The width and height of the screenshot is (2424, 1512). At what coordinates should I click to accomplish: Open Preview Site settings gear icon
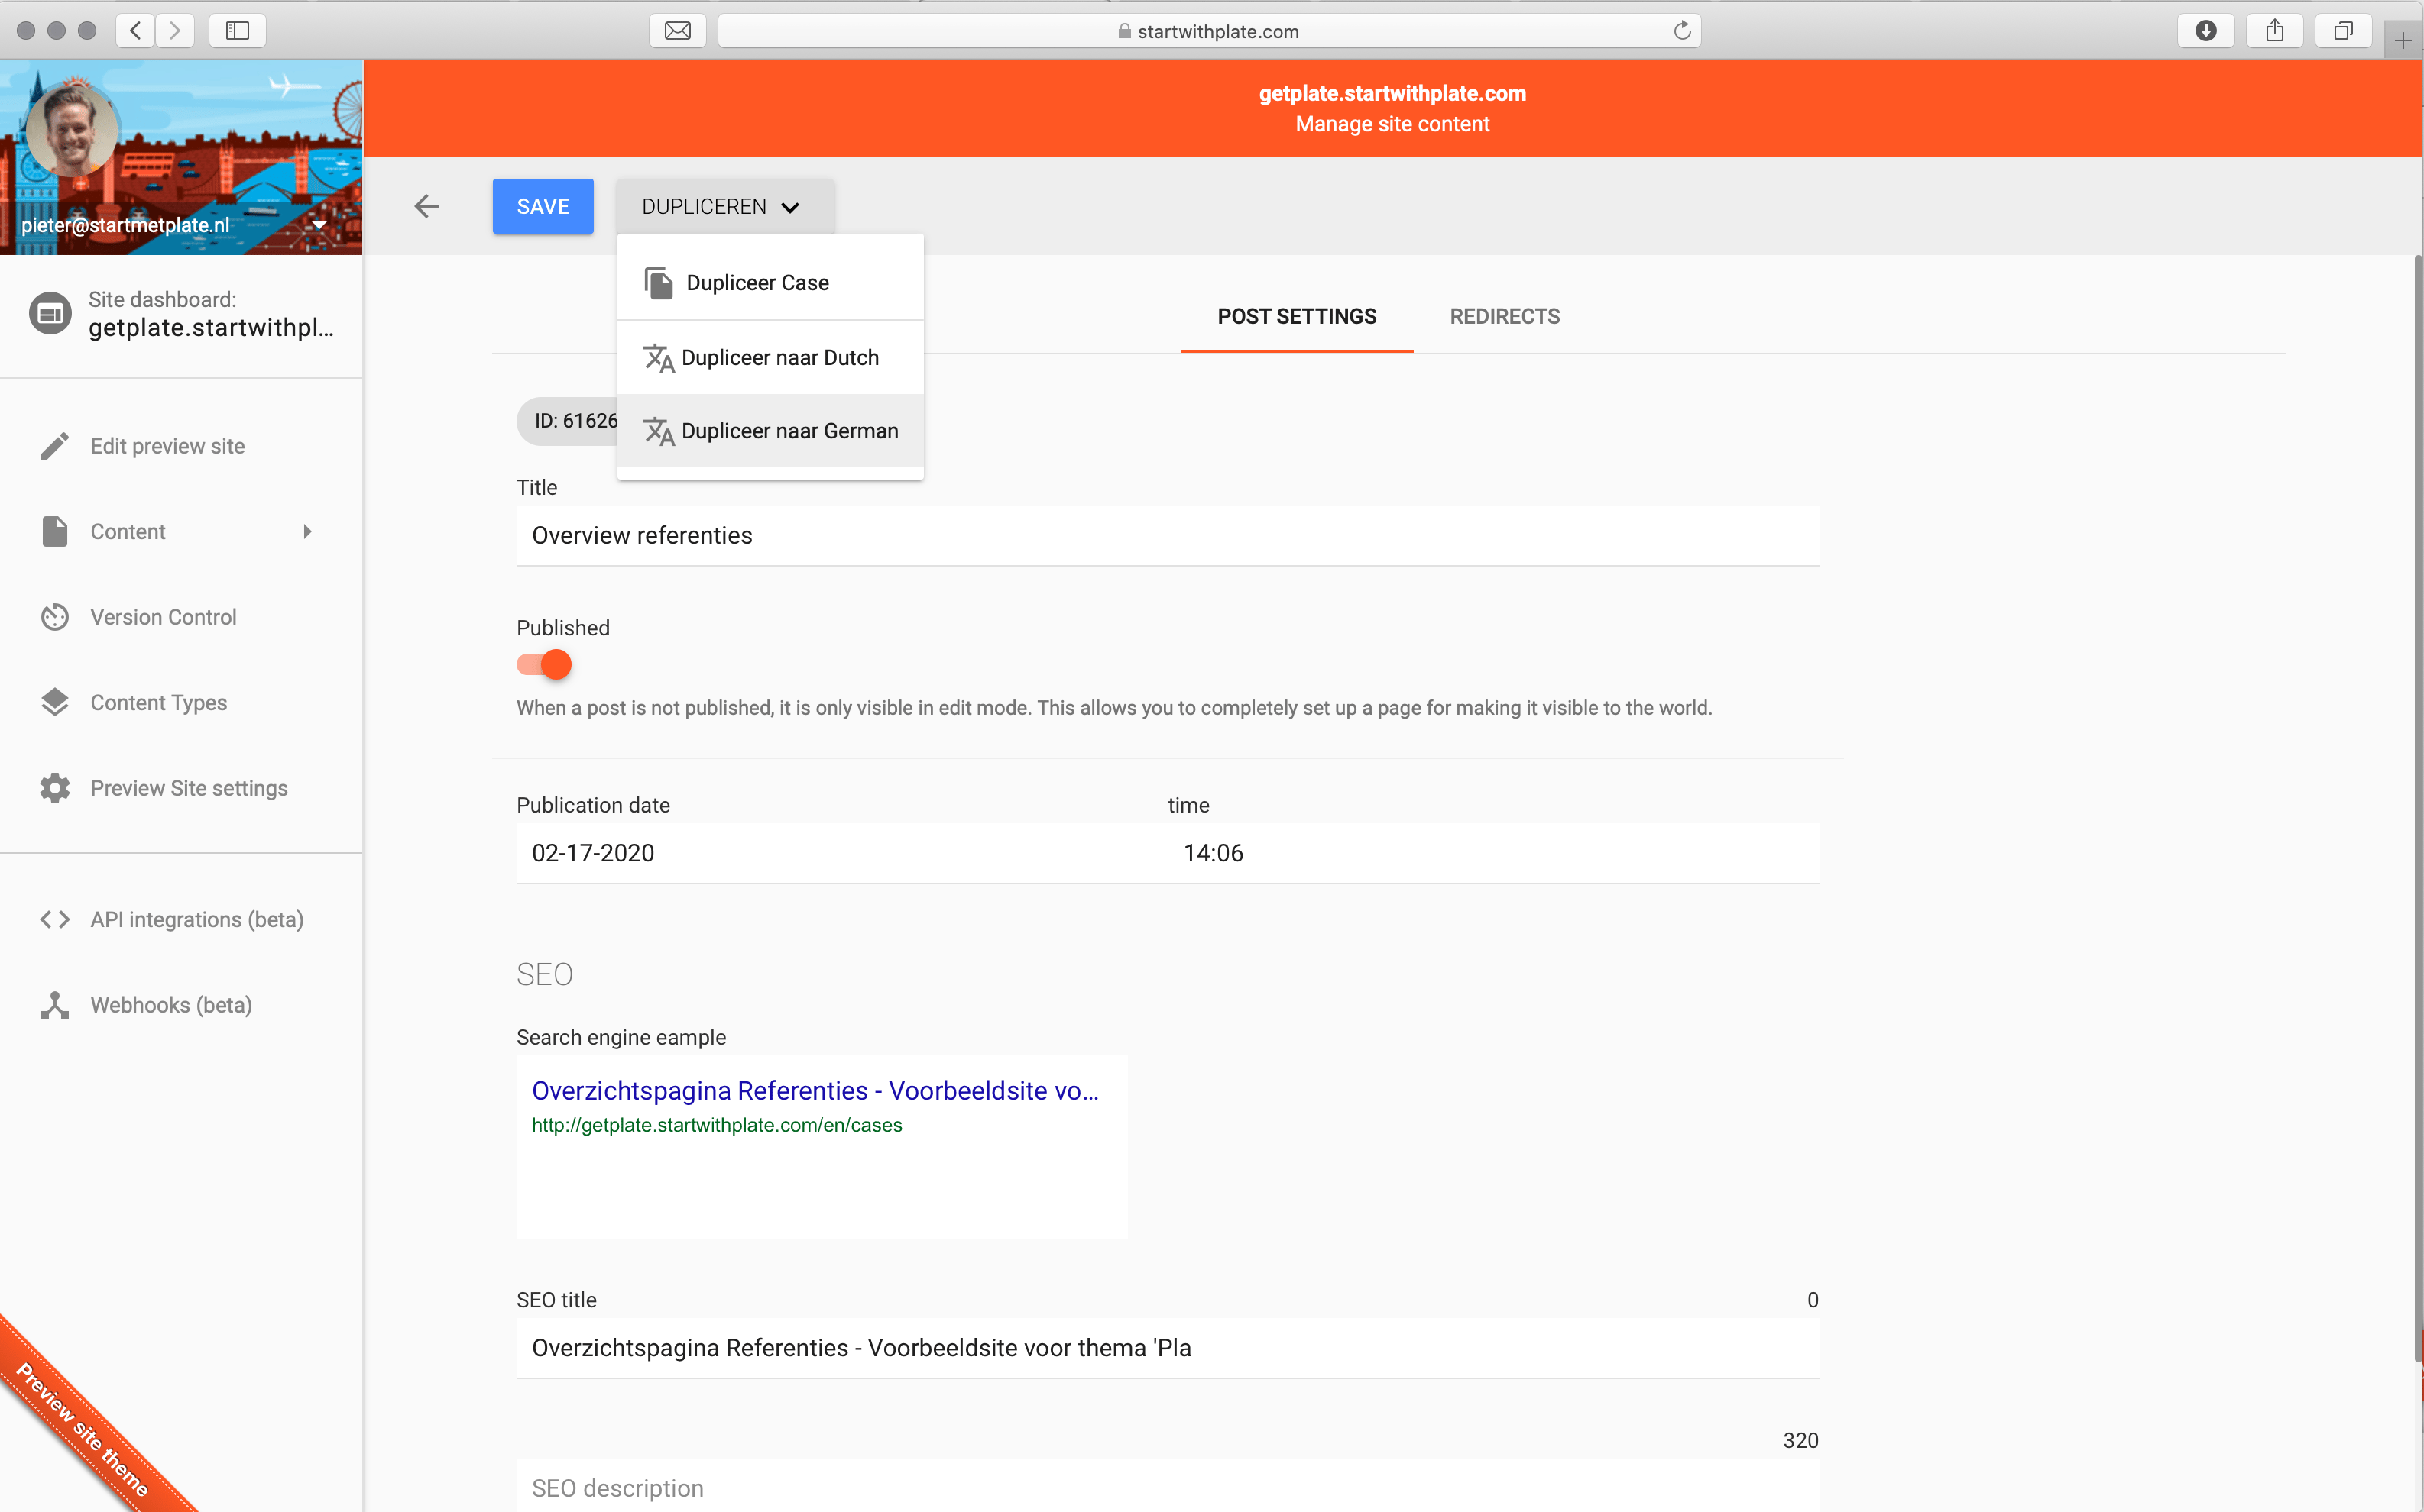point(55,788)
